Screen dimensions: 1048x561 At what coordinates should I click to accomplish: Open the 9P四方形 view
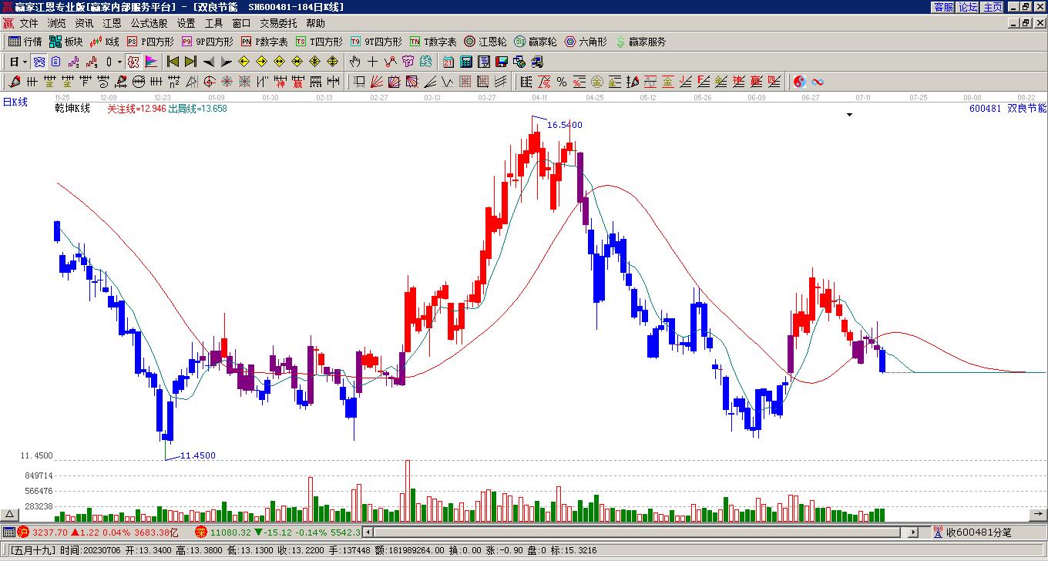(x=207, y=42)
